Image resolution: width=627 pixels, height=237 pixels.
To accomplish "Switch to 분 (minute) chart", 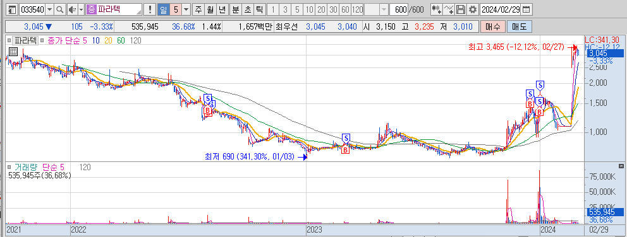I will (236, 9).
